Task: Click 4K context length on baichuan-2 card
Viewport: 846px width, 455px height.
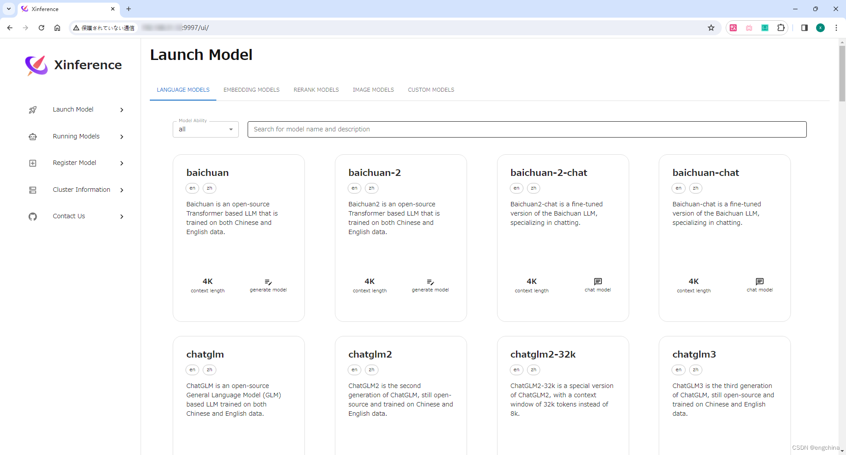Action: pyautogui.click(x=370, y=285)
